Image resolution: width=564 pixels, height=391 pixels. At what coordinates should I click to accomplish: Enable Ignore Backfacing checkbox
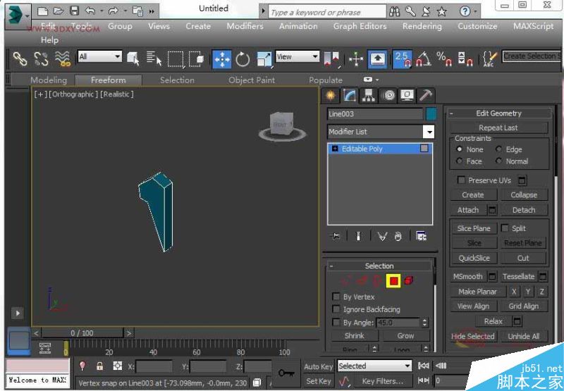point(336,309)
